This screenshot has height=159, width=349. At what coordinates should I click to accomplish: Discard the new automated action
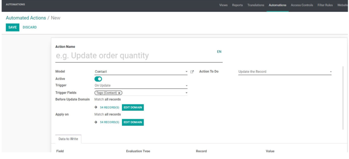[30, 27]
